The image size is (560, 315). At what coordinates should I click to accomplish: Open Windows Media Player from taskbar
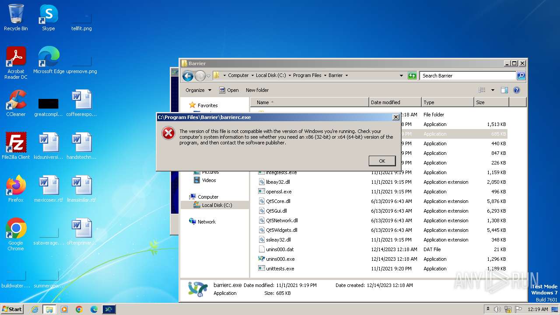[64, 309]
